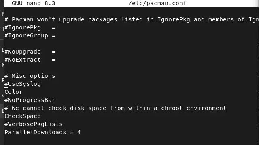Click the word 'within' in chroot comment
The width and height of the screenshot is (259, 145).
click(139, 108)
